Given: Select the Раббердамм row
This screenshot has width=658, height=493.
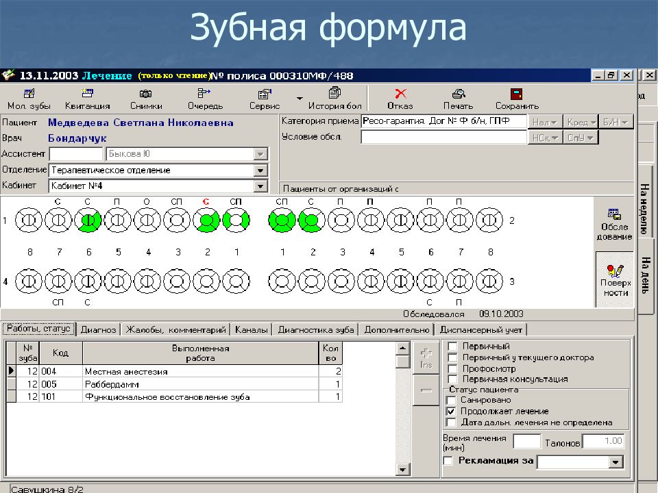Looking at the screenshot, I should click(175, 384).
